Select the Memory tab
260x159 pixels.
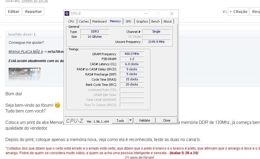(x=115, y=21)
